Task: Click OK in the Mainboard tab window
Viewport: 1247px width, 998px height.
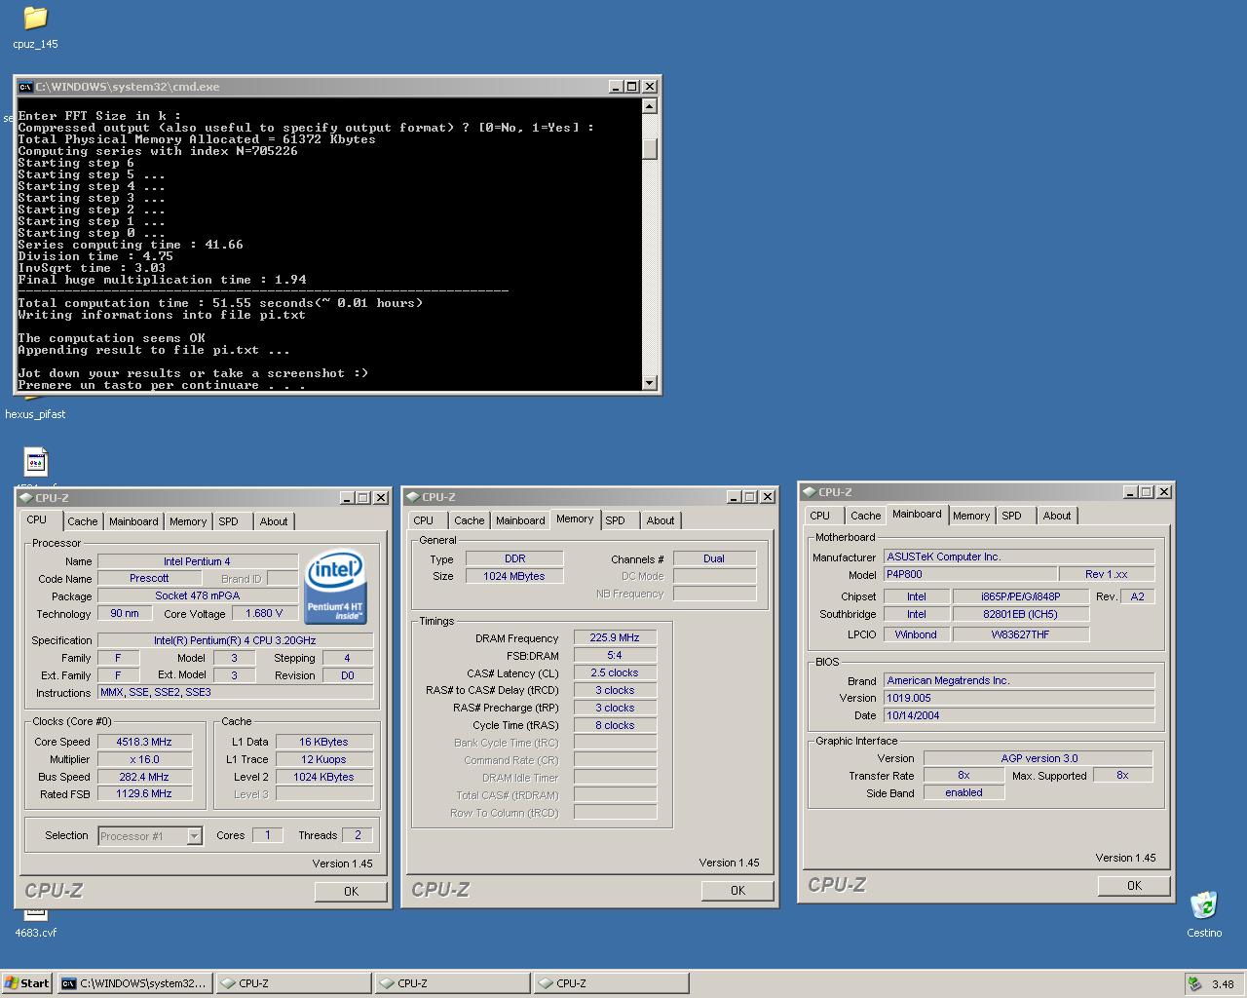Action: point(1134,885)
